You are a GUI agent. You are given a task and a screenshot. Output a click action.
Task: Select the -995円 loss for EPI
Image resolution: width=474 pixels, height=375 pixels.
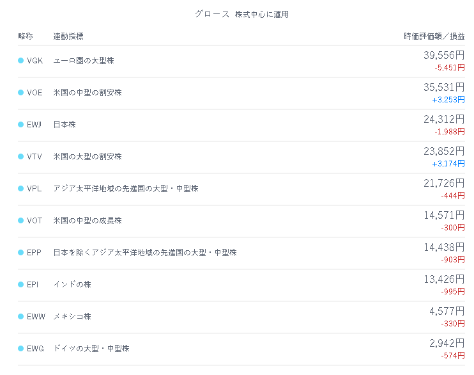(x=453, y=292)
